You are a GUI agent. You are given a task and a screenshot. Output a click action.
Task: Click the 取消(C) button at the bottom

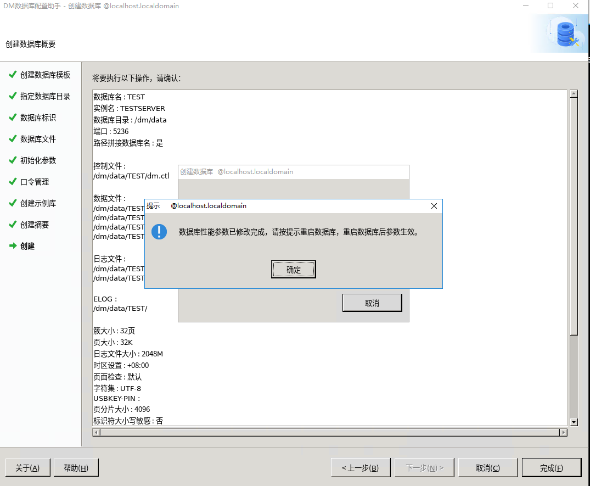coord(488,468)
